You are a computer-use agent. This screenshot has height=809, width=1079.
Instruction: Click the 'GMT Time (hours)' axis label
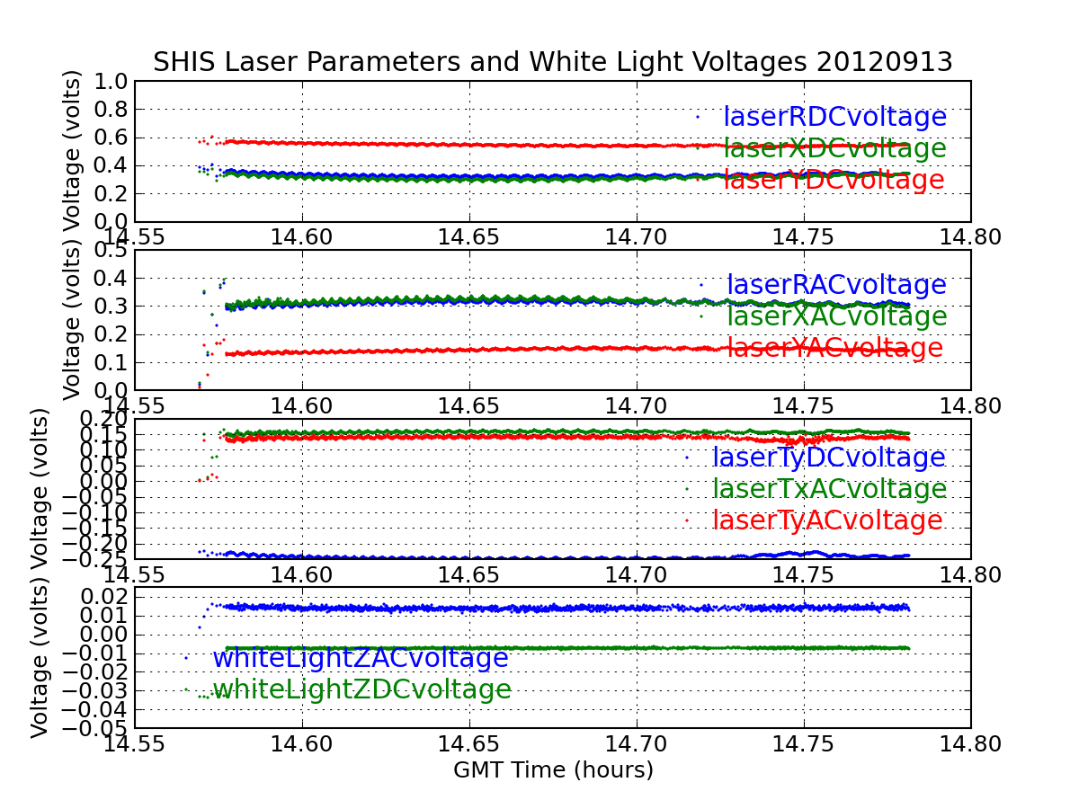[553, 770]
